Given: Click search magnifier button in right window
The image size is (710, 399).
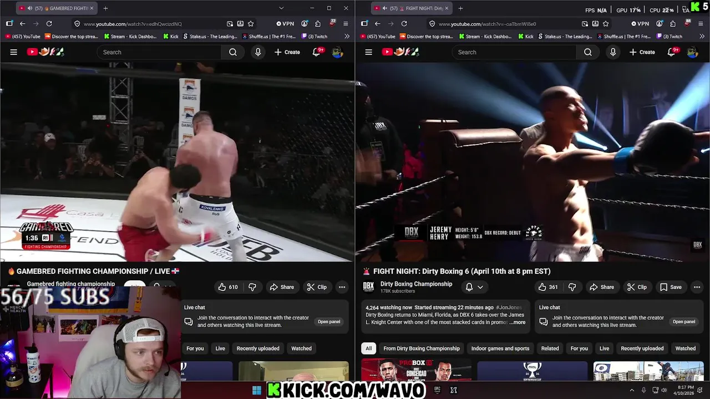Looking at the screenshot, I should coord(588,52).
